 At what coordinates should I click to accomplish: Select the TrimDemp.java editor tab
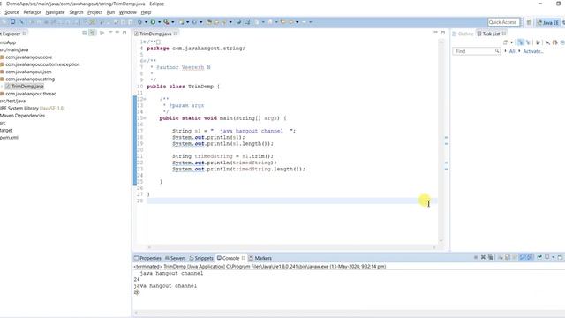coord(155,34)
